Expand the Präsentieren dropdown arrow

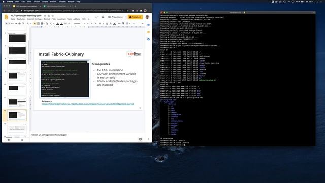[x=125, y=17]
